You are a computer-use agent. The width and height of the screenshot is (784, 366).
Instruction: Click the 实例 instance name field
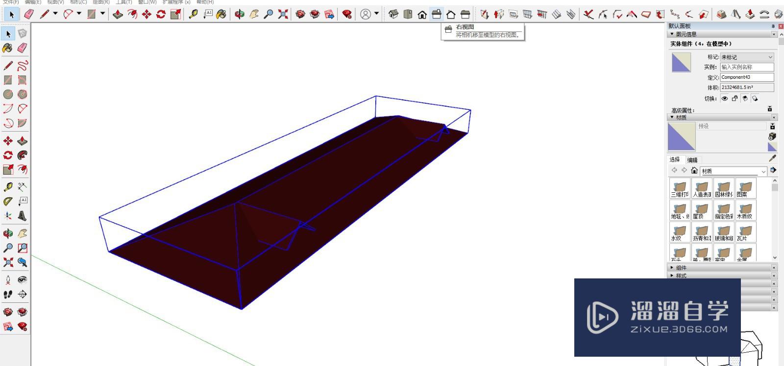pos(747,67)
